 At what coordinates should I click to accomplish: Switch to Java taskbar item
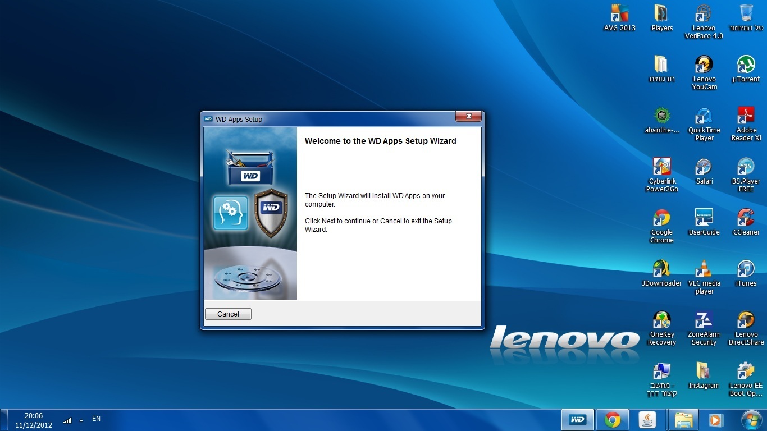point(647,420)
